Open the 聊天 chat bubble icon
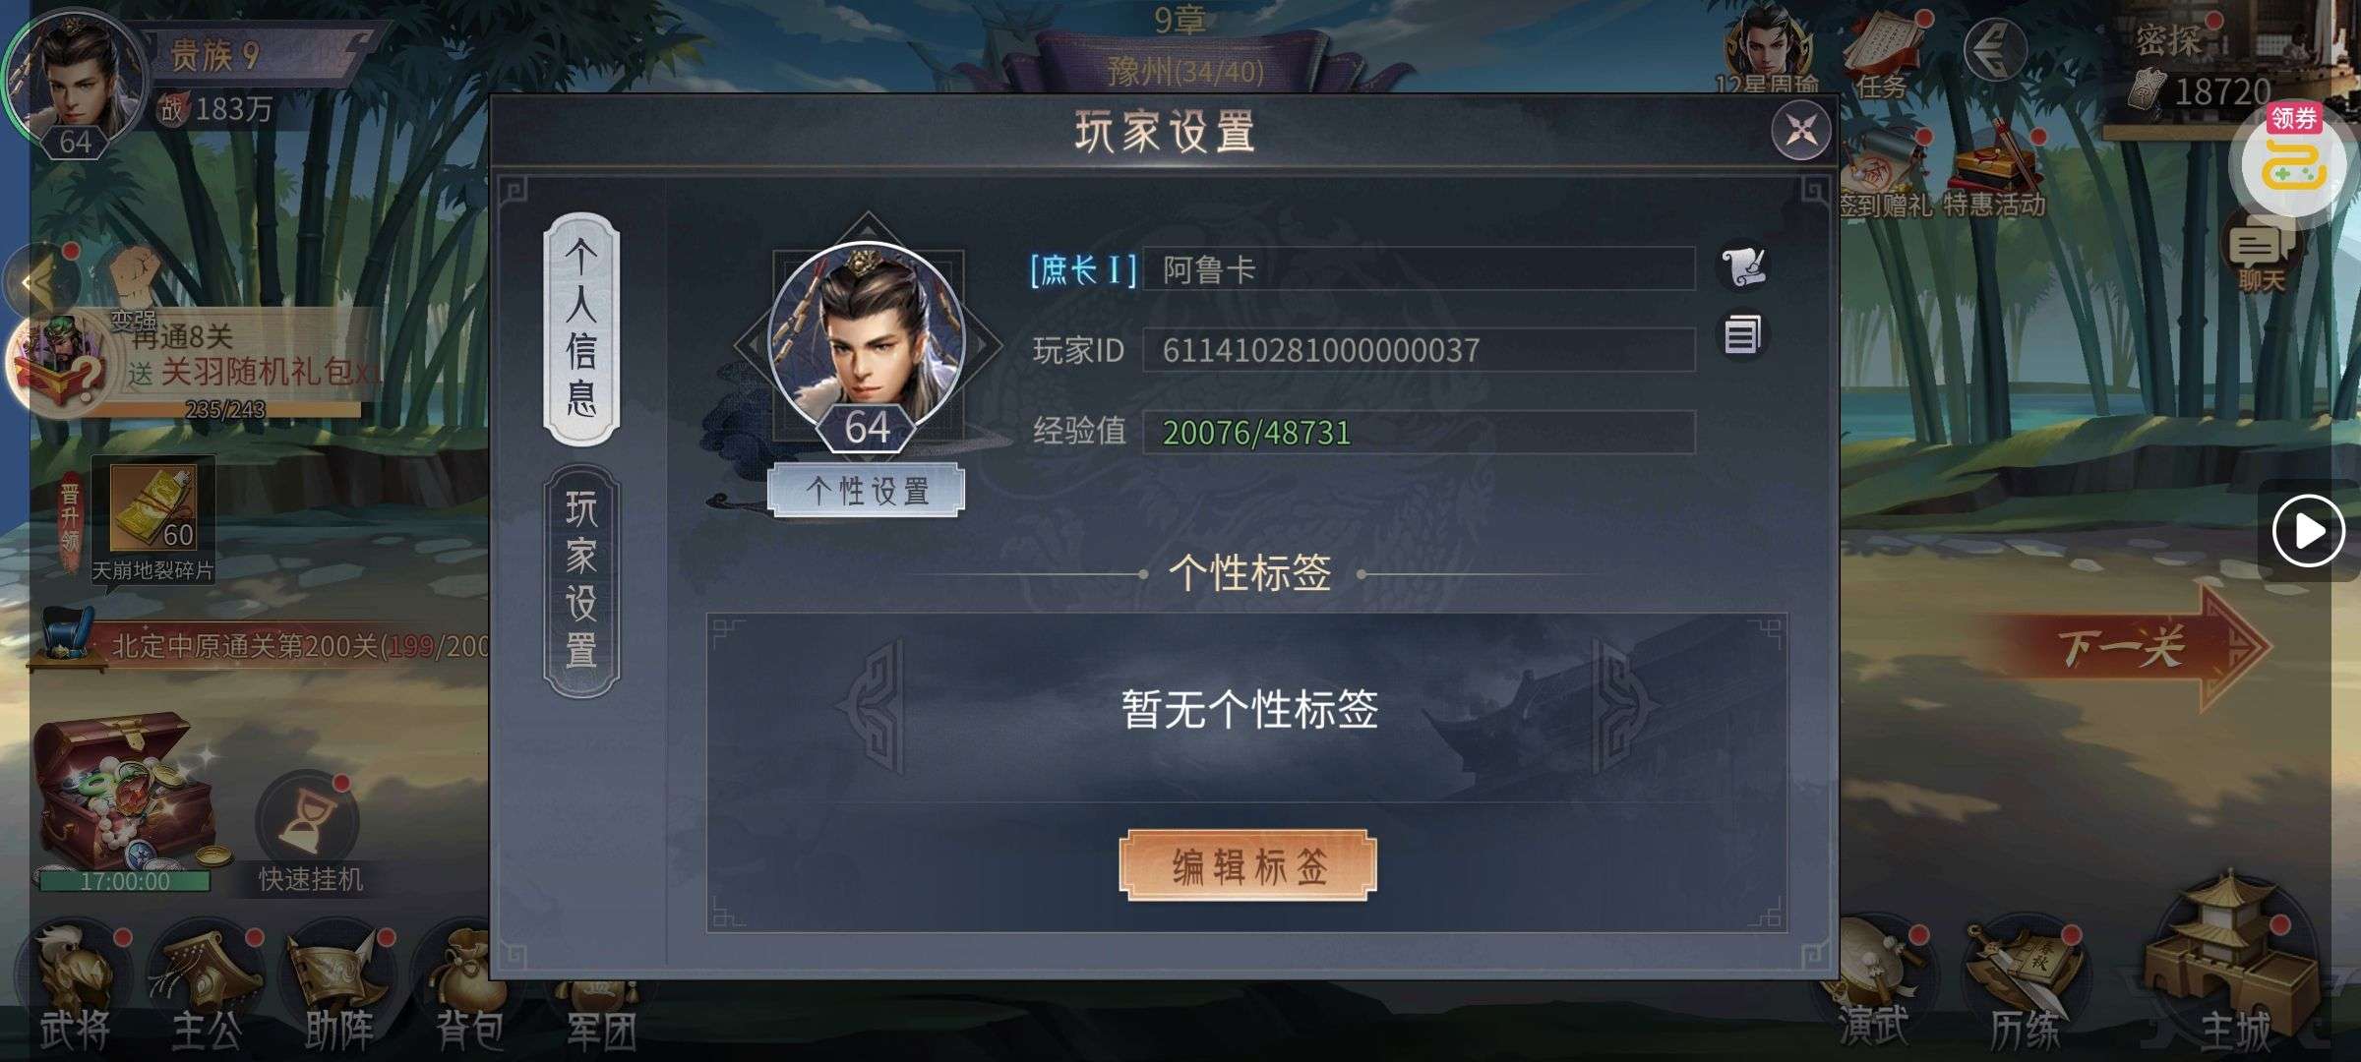 (2261, 253)
